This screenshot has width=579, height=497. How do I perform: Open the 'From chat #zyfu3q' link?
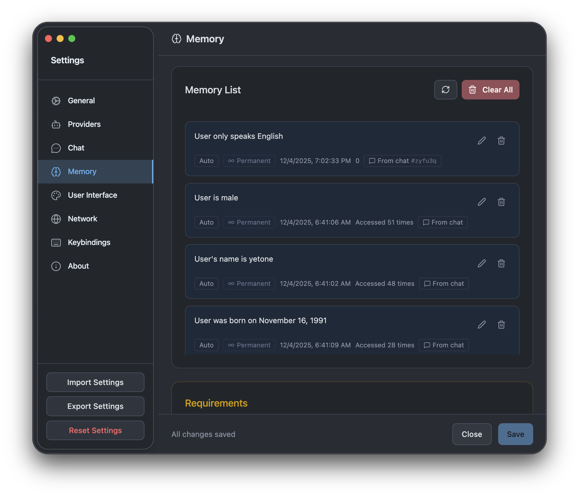pyautogui.click(x=402, y=161)
